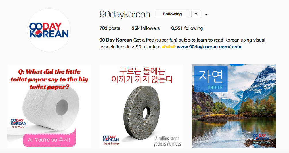
Task: Click the 90 Day Korean logo on toilet paper post
Action: (18, 123)
